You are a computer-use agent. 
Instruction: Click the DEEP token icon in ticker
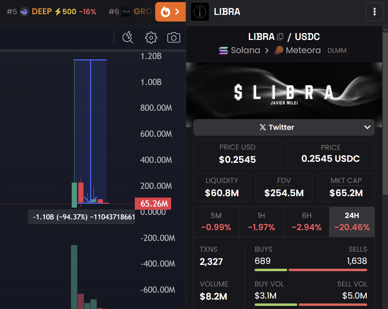[x=24, y=12]
